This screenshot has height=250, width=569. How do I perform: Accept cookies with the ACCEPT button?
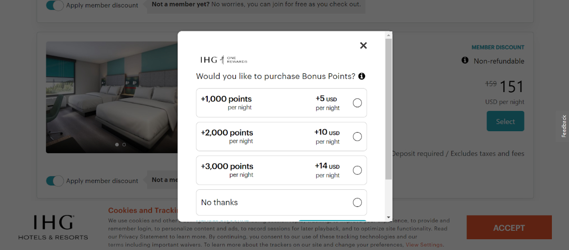point(509,228)
